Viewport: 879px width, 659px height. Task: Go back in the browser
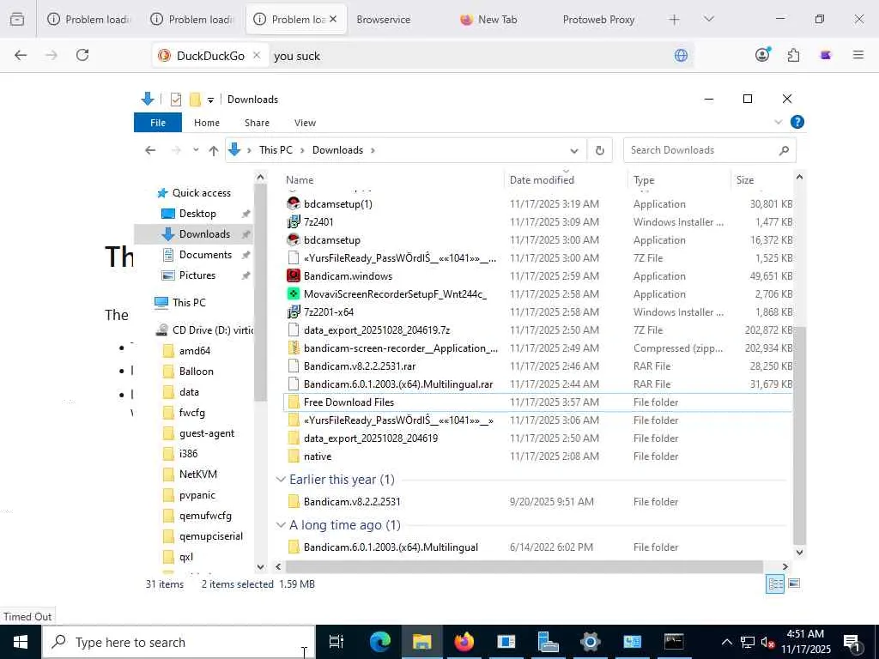[21, 55]
